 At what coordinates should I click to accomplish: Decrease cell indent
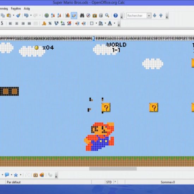click(77, 23)
